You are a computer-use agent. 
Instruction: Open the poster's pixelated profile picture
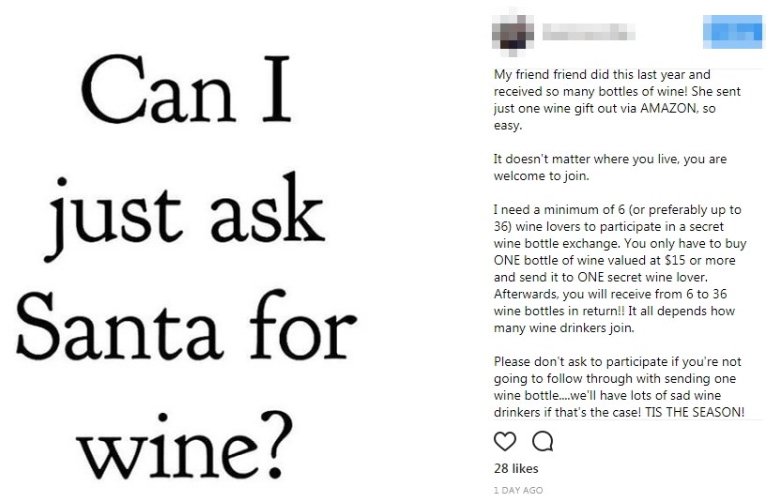click(513, 32)
